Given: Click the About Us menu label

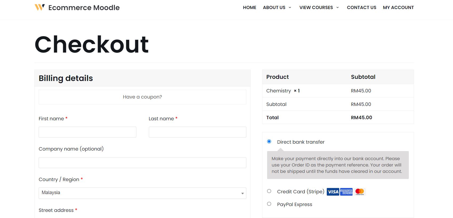Looking at the screenshot, I should 274,7.
